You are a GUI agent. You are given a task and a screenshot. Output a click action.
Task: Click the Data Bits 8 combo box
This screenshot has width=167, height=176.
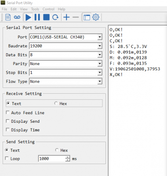[x=65, y=55]
